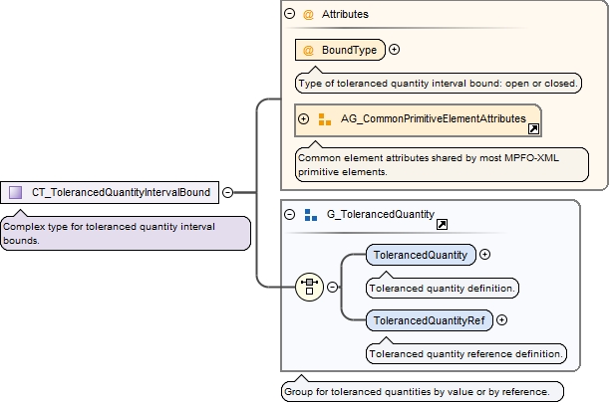Collapse the choice compositor children

332,287
